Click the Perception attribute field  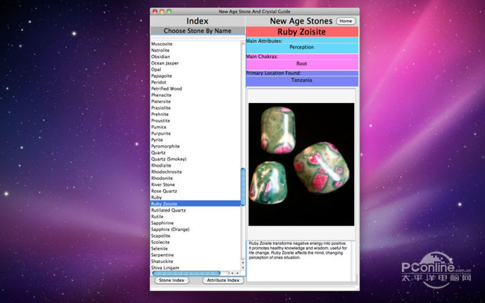click(x=302, y=47)
